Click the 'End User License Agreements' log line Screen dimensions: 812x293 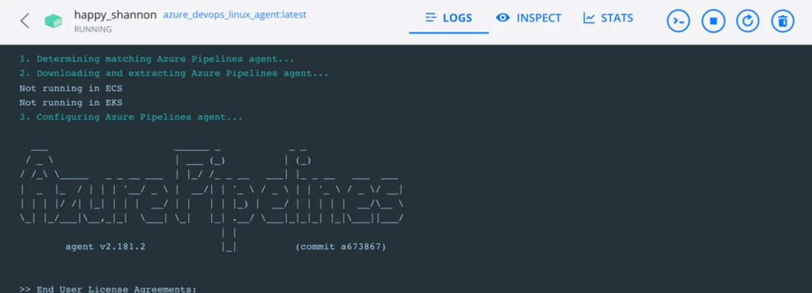[x=108, y=289]
